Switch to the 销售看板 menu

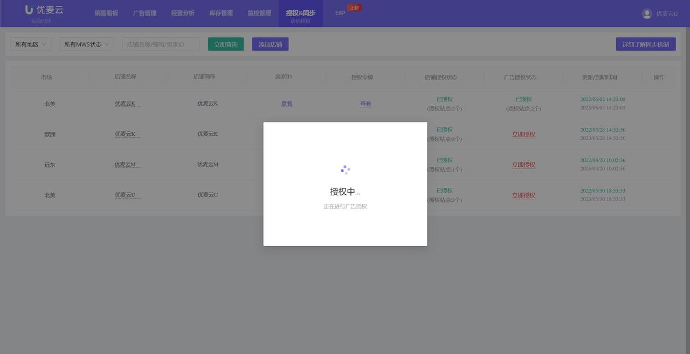click(106, 13)
